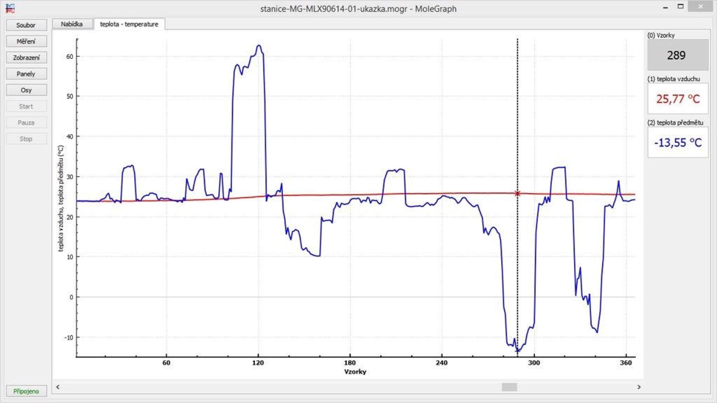Image resolution: width=717 pixels, height=403 pixels.
Task: Close the MoleGraph window
Action: tap(700, 7)
